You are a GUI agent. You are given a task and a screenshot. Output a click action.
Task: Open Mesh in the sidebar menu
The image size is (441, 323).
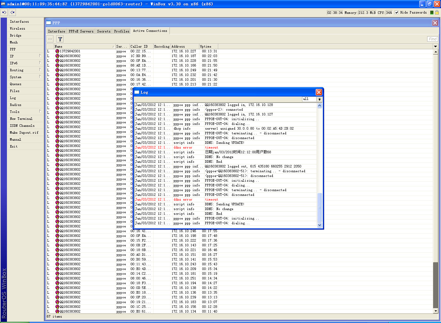click(x=14, y=42)
